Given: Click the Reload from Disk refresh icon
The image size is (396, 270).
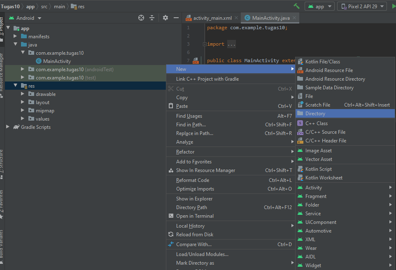Looking at the screenshot, I should [x=171, y=234].
